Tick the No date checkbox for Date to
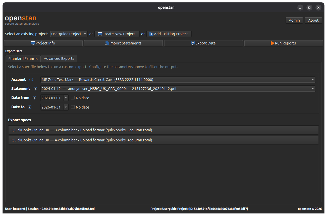The height and width of the screenshot is (216, 327). coord(73,107)
